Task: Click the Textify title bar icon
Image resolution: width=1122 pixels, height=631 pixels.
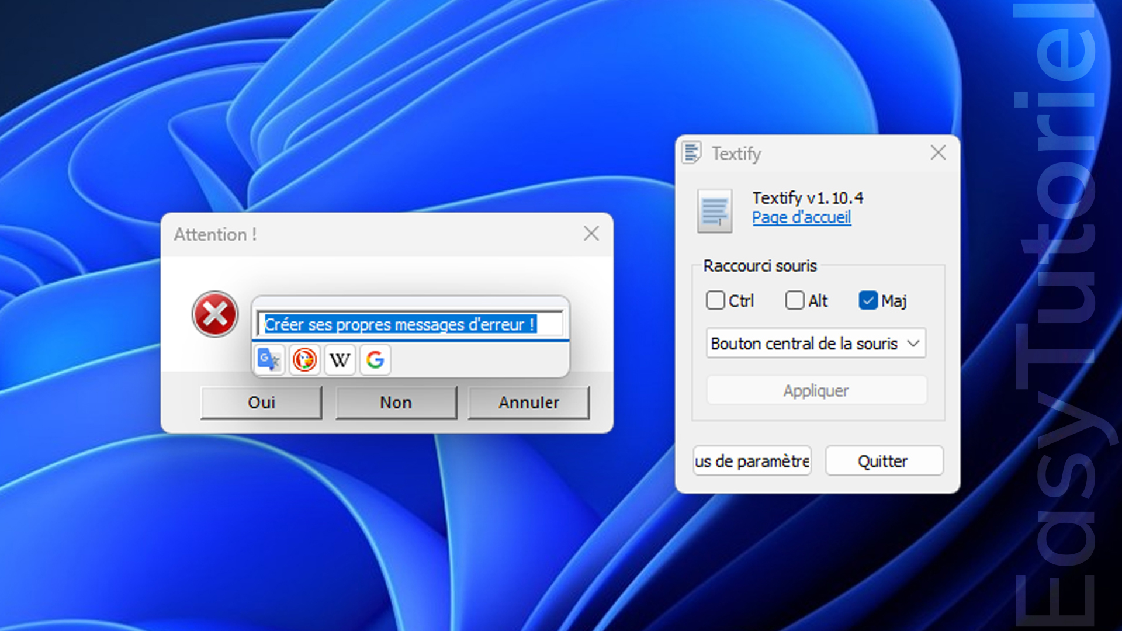Action: click(x=693, y=153)
